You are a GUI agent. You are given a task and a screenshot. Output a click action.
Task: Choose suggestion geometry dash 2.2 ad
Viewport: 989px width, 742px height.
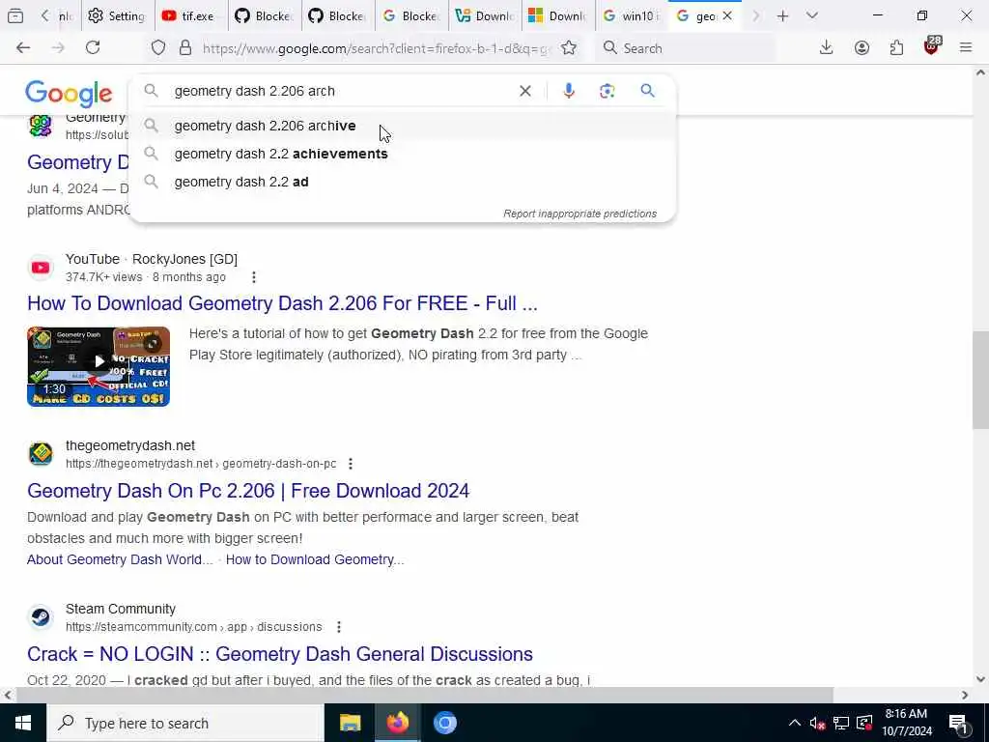tap(402, 182)
